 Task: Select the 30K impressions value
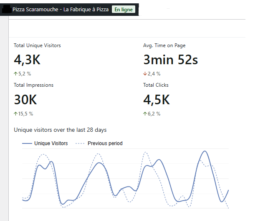[25, 100]
